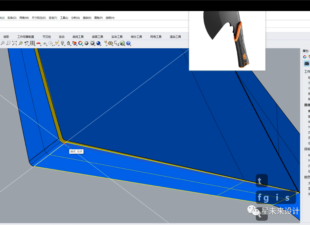This screenshot has height=225, width=310.
Task: Open the 网格(M) menu
Action: tap(24, 18)
